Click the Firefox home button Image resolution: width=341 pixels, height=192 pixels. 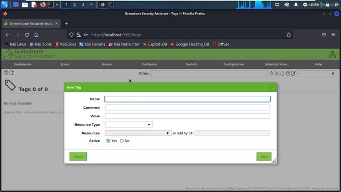point(36,35)
